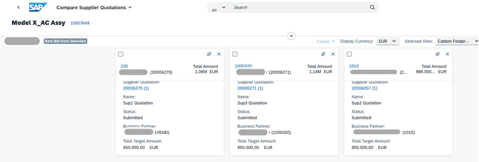Open the 10007649 RFQ link

[80, 23]
